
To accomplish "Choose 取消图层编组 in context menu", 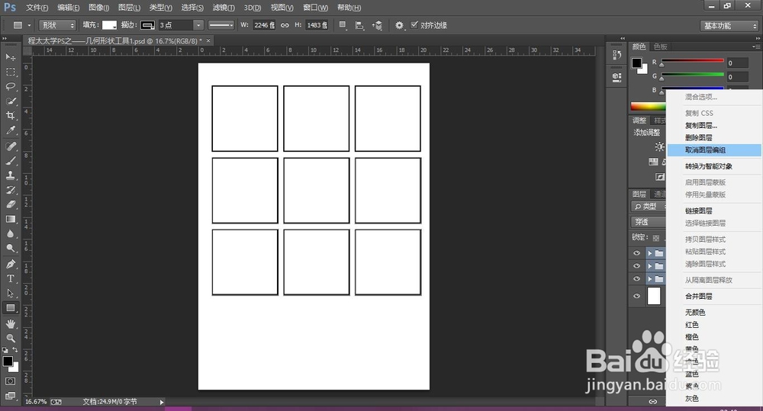I will [714, 150].
